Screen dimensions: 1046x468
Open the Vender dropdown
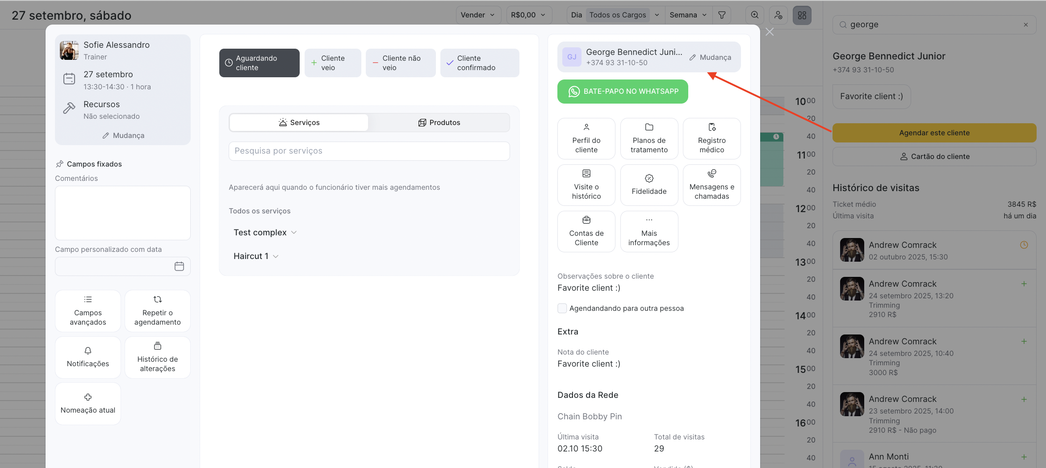click(477, 15)
